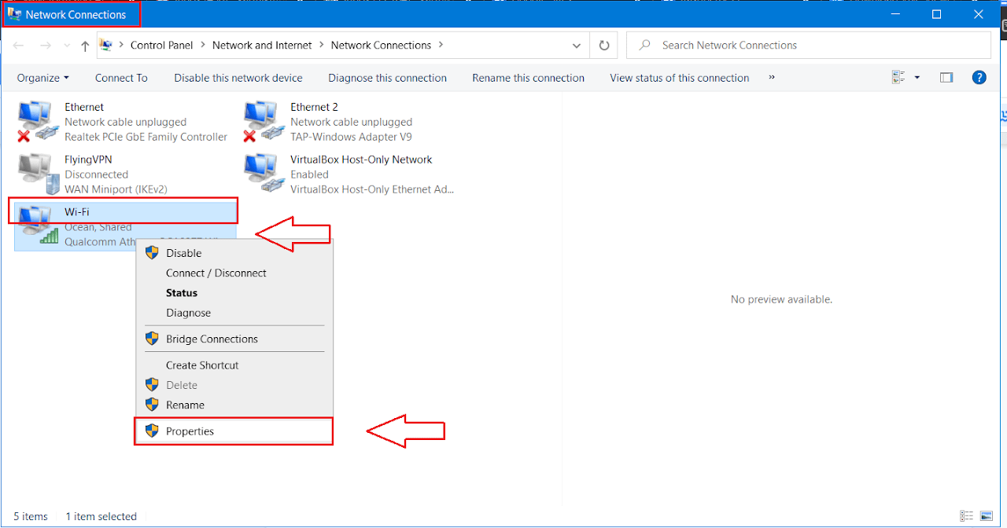Open Help with the question mark icon

pos(979,78)
